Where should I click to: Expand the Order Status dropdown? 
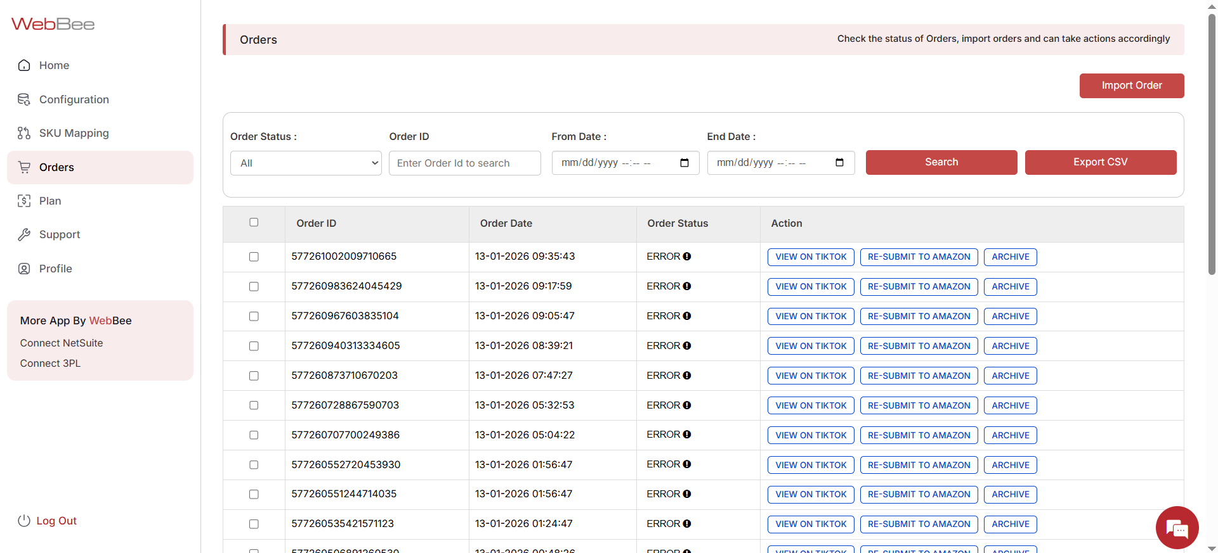(x=306, y=163)
